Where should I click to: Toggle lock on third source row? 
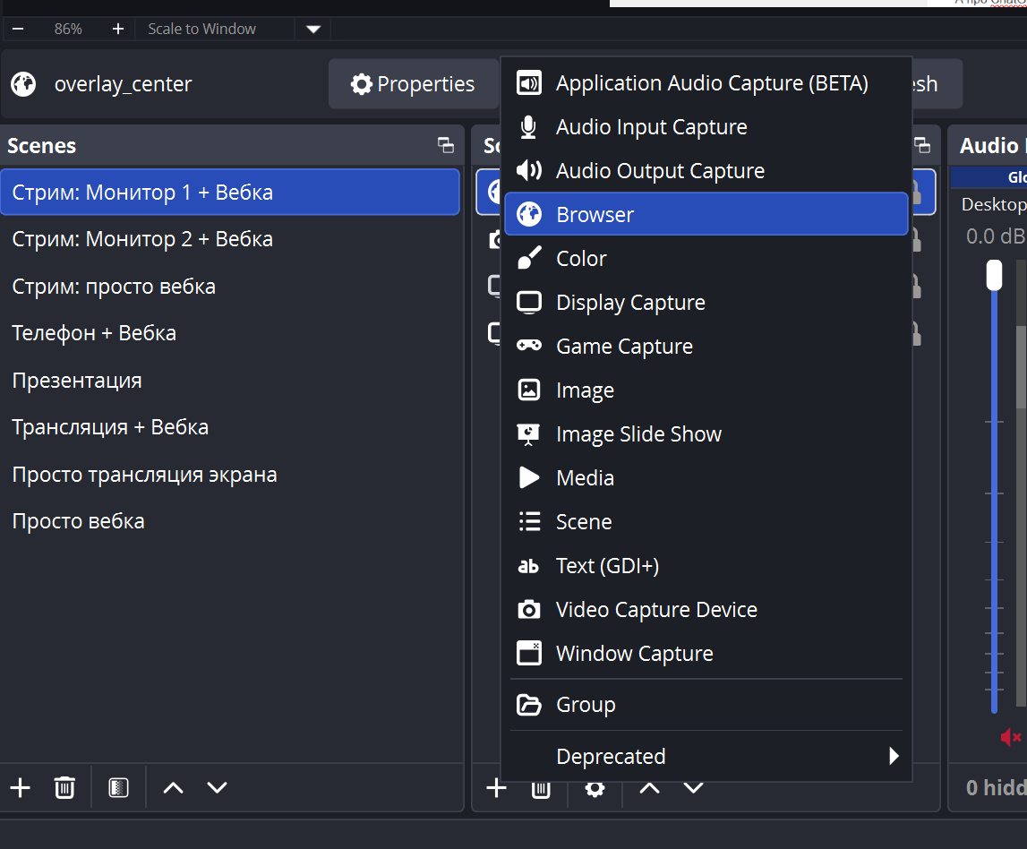point(917,287)
